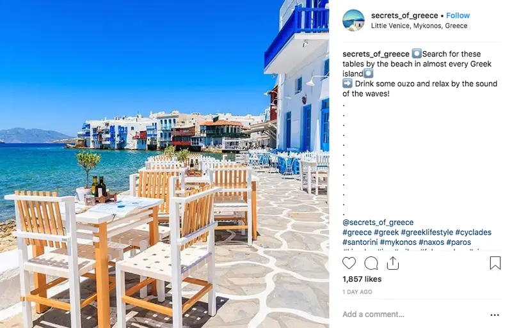Share the post using the share icon
The width and height of the screenshot is (512, 328).
pyautogui.click(x=393, y=263)
